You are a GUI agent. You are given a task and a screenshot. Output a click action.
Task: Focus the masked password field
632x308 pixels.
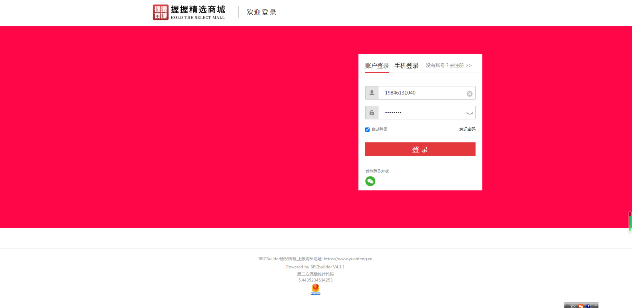pyautogui.click(x=421, y=113)
